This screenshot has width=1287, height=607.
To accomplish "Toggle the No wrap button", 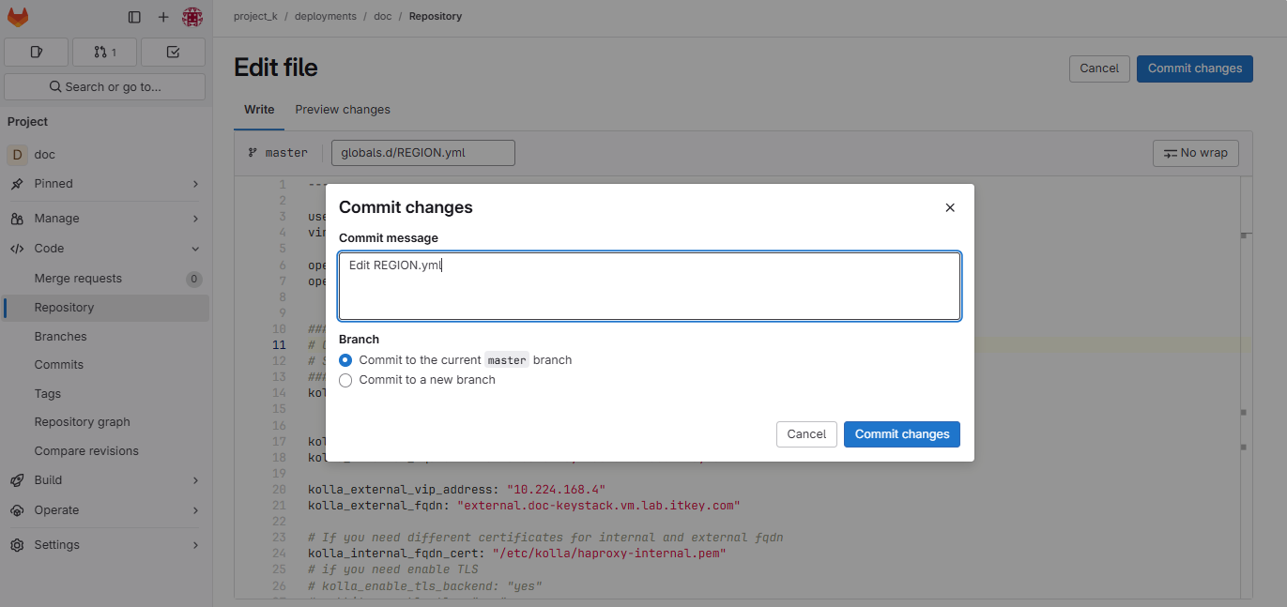I will [1195, 153].
